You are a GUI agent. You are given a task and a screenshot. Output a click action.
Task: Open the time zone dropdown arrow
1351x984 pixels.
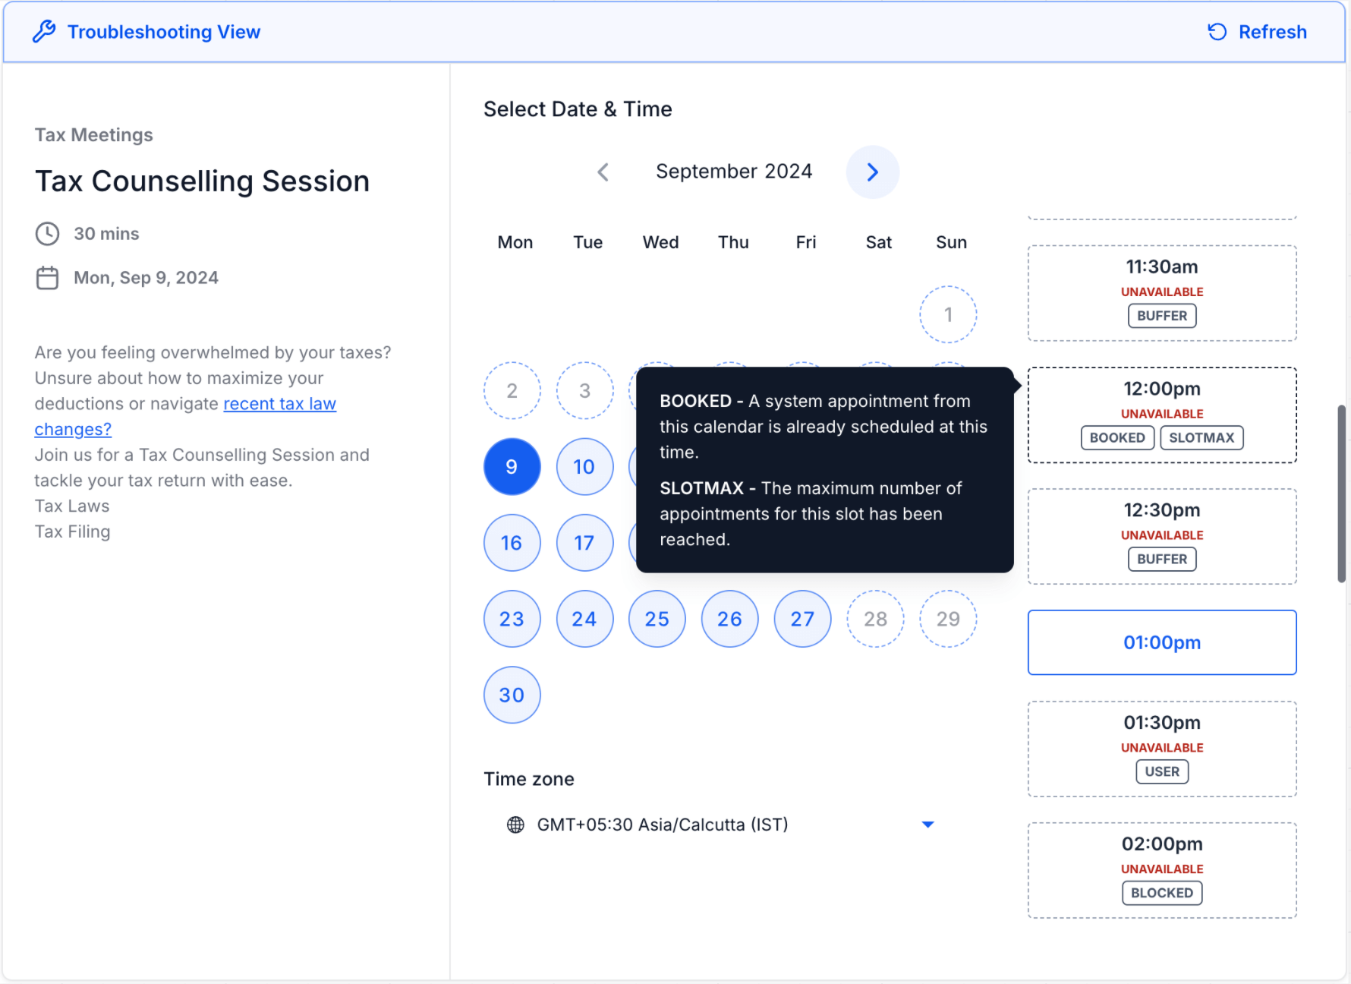927,825
